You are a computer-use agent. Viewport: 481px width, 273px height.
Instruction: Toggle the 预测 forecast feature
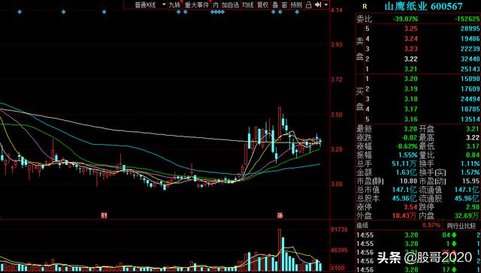pos(296,4)
